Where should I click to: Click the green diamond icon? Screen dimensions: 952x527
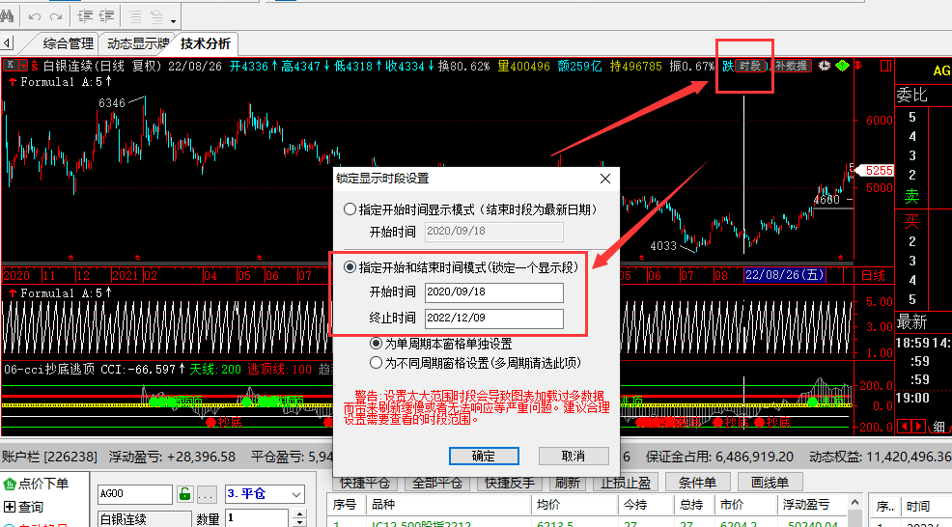click(x=842, y=65)
